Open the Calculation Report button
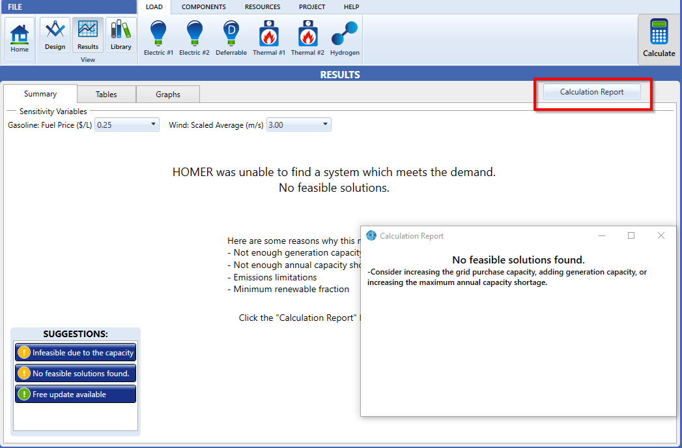Viewport: 682px width, 448px height. coord(591,92)
